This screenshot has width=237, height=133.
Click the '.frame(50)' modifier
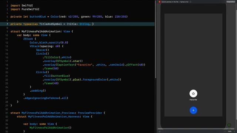[50, 68]
